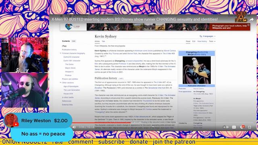Open the mutant shapeshifter link

tap(135, 61)
